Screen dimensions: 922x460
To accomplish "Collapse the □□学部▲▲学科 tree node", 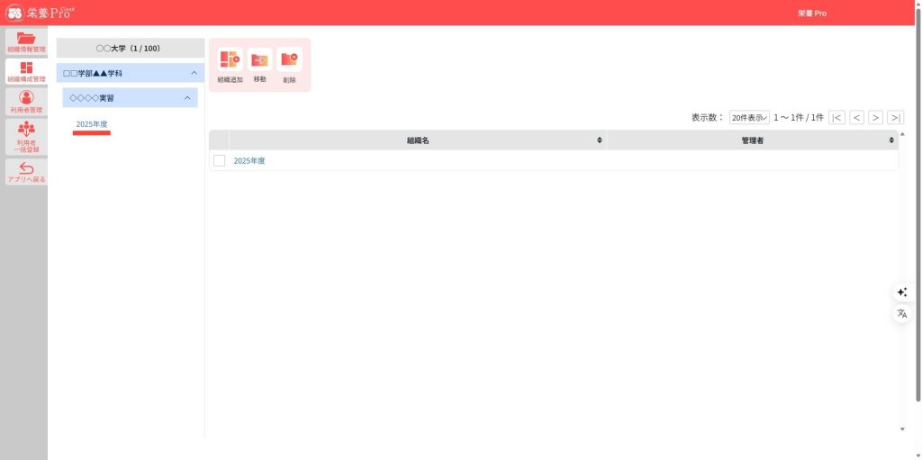I will [x=194, y=73].
